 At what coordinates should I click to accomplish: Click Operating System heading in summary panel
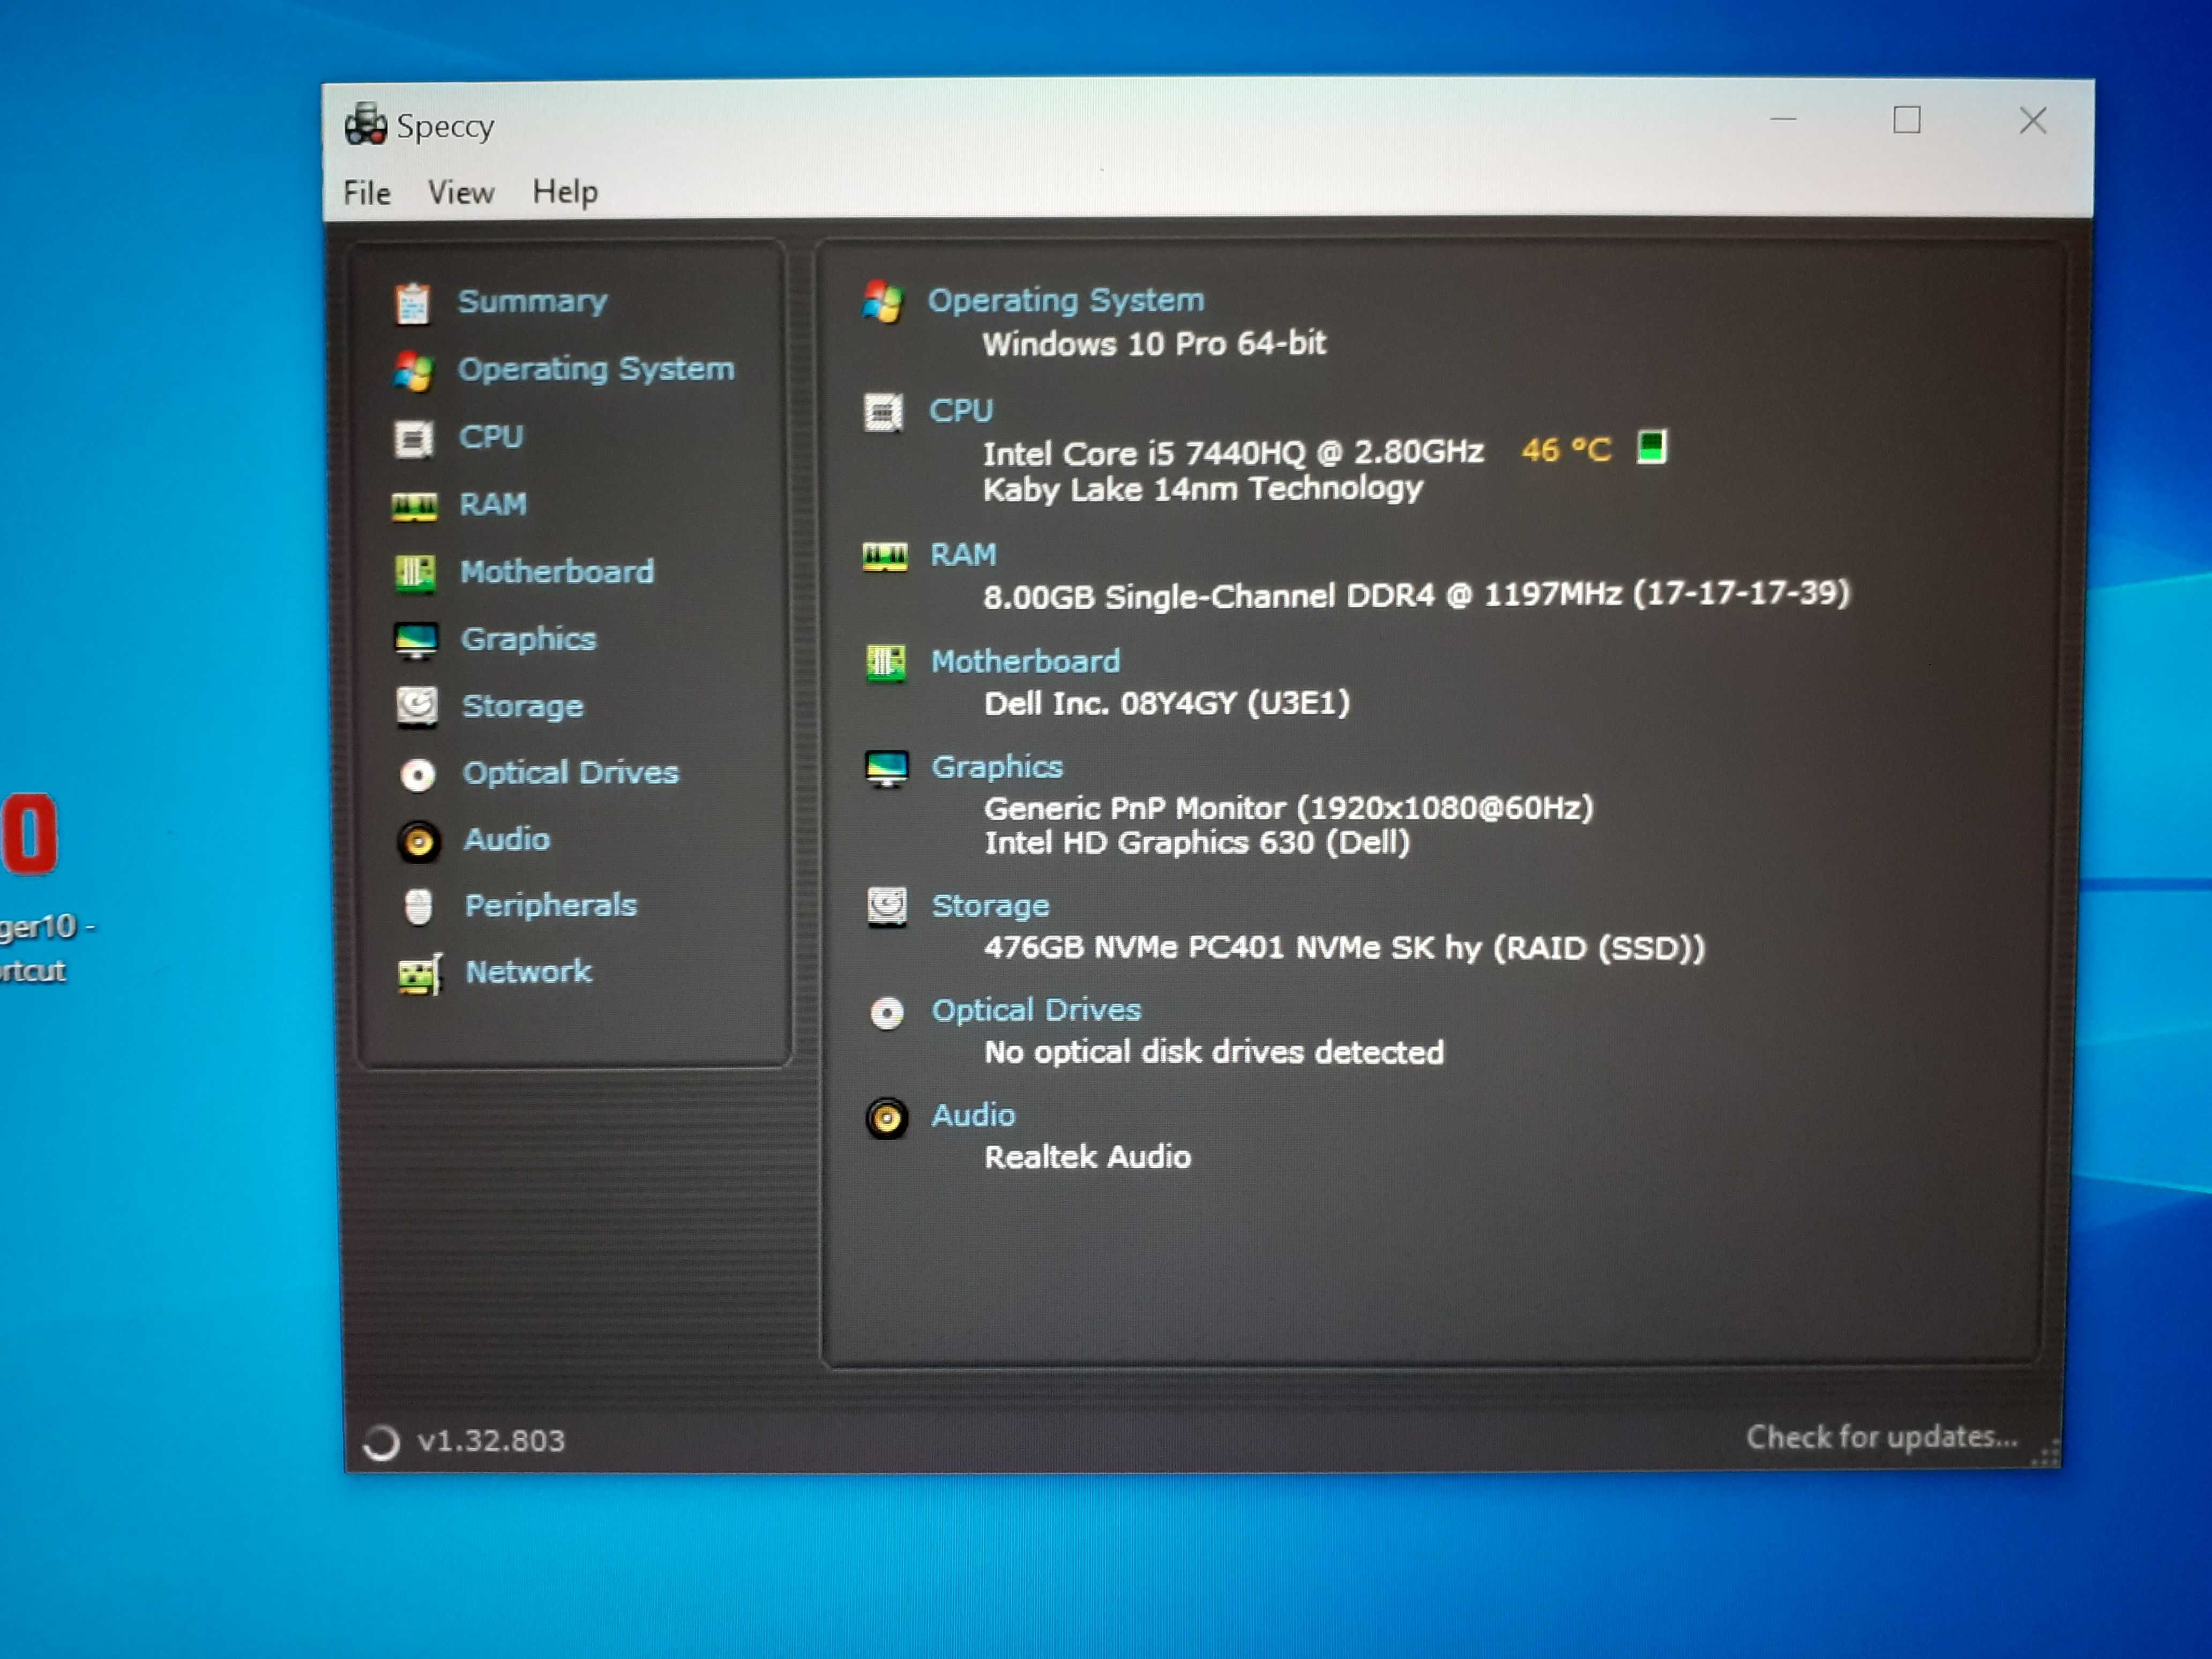tap(1066, 300)
